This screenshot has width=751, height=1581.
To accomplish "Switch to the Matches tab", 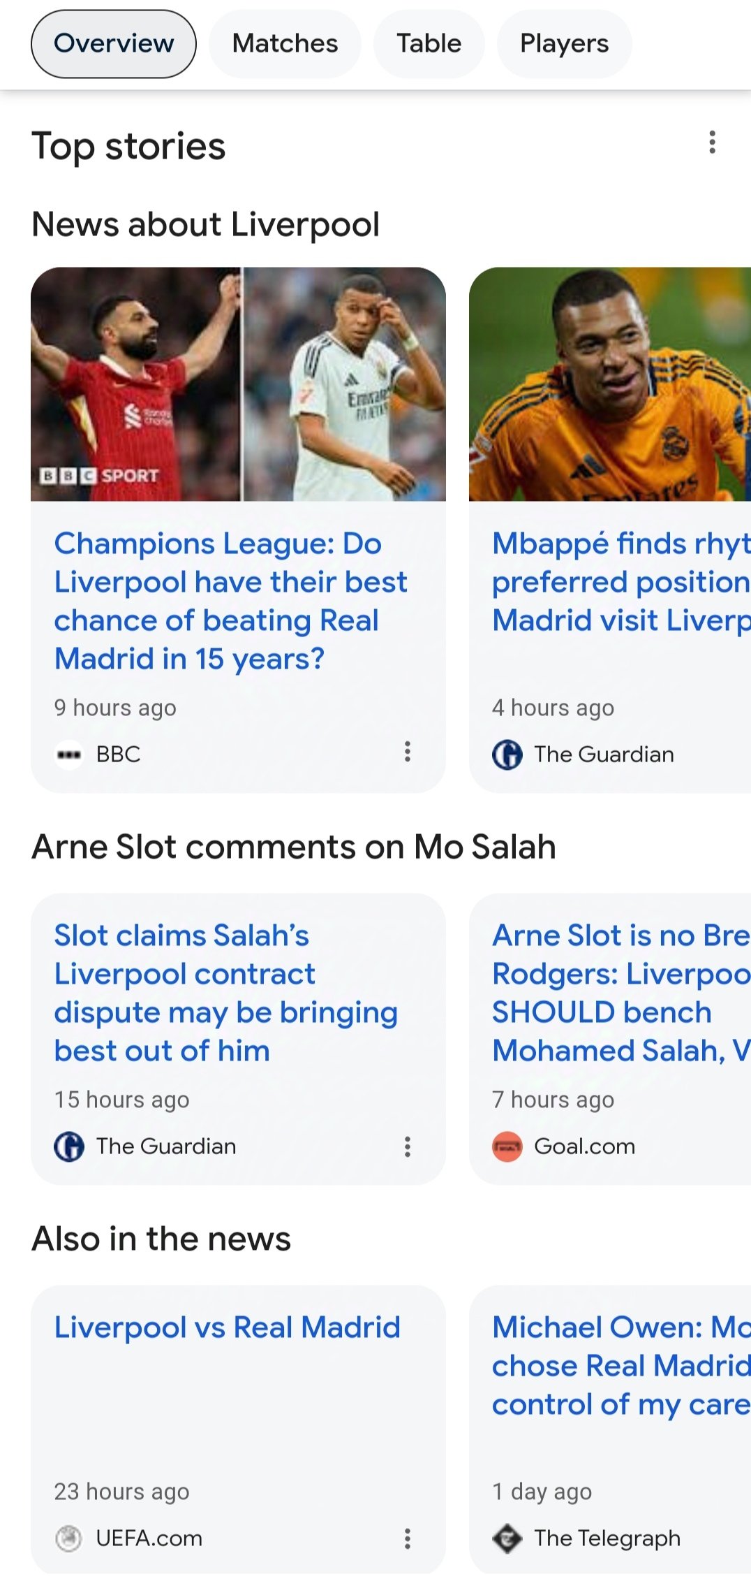I will [285, 43].
